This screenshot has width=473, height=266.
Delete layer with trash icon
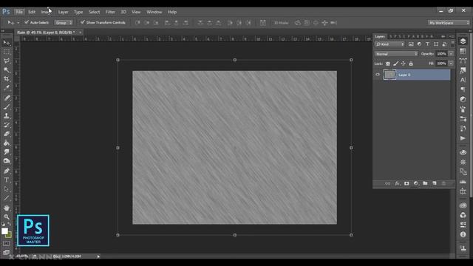tap(443, 183)
